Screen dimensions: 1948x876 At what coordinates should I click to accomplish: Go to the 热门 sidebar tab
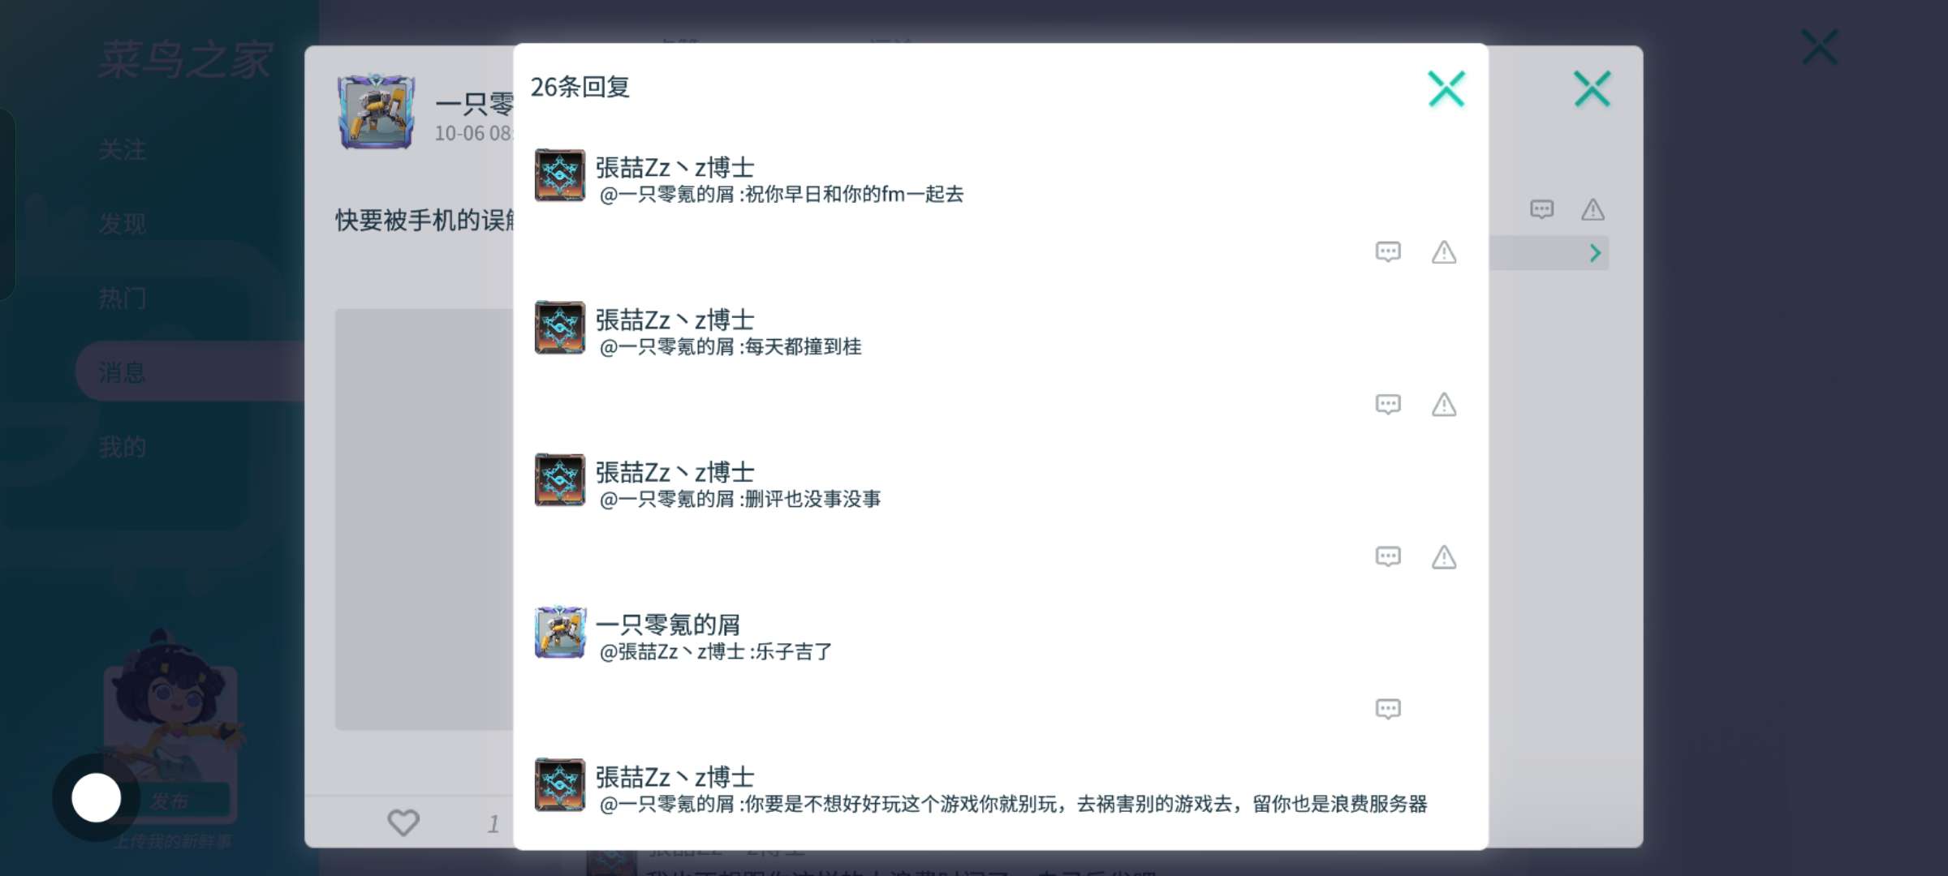pyautogui.click(x=123, y=298)
